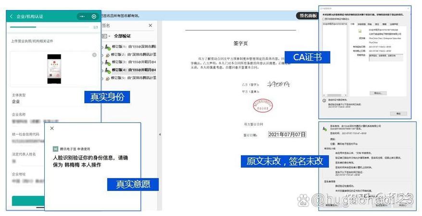This screenshot has height=216, width=422.
Task: Open the signature panel options list icon
Action: (104, 36)
